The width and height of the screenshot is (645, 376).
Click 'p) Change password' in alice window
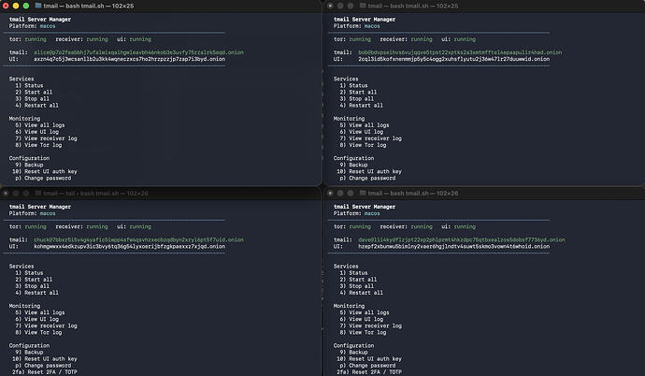pyautogui.click(x=43, y=178)
